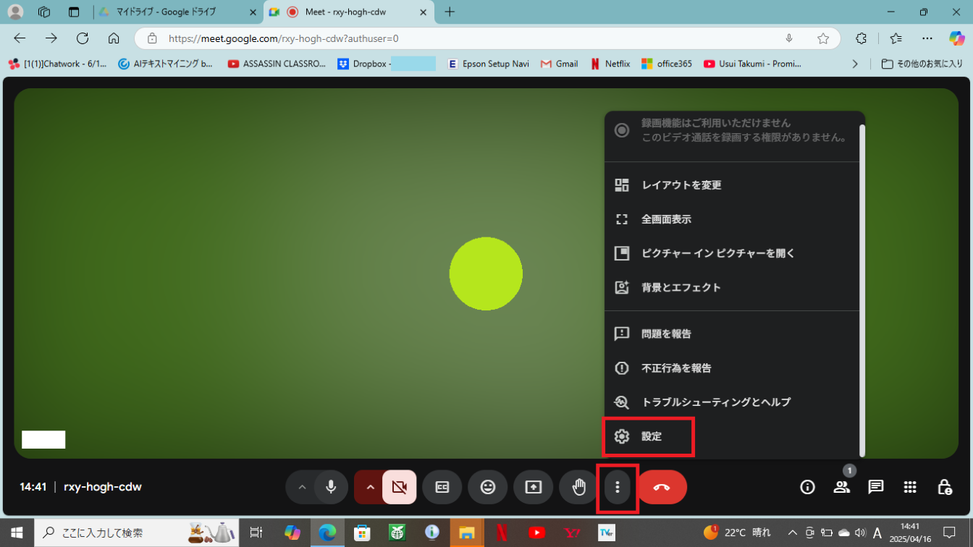Expand audio settings chevron beside microphone

303,487
